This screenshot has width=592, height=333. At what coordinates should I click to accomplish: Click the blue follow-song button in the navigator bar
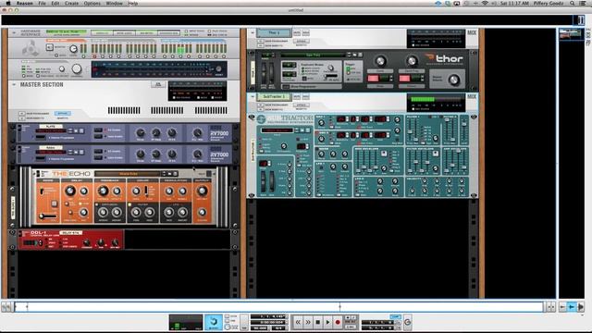tap(572, 307)
